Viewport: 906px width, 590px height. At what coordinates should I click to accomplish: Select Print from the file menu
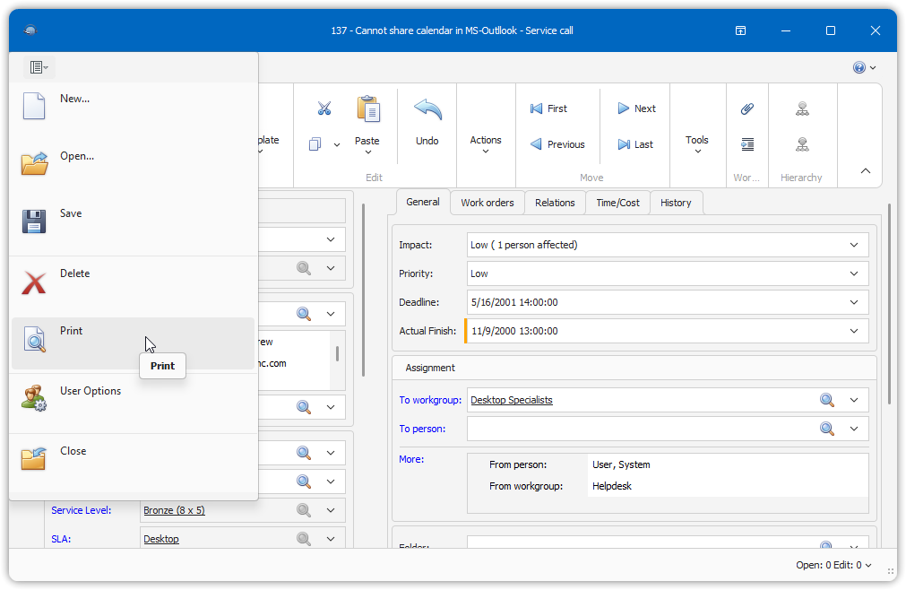click(x=72, y=332)
